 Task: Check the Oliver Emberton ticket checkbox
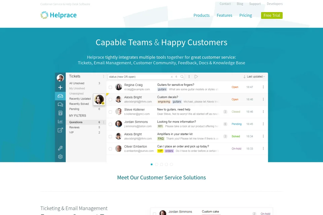(110, 149)
